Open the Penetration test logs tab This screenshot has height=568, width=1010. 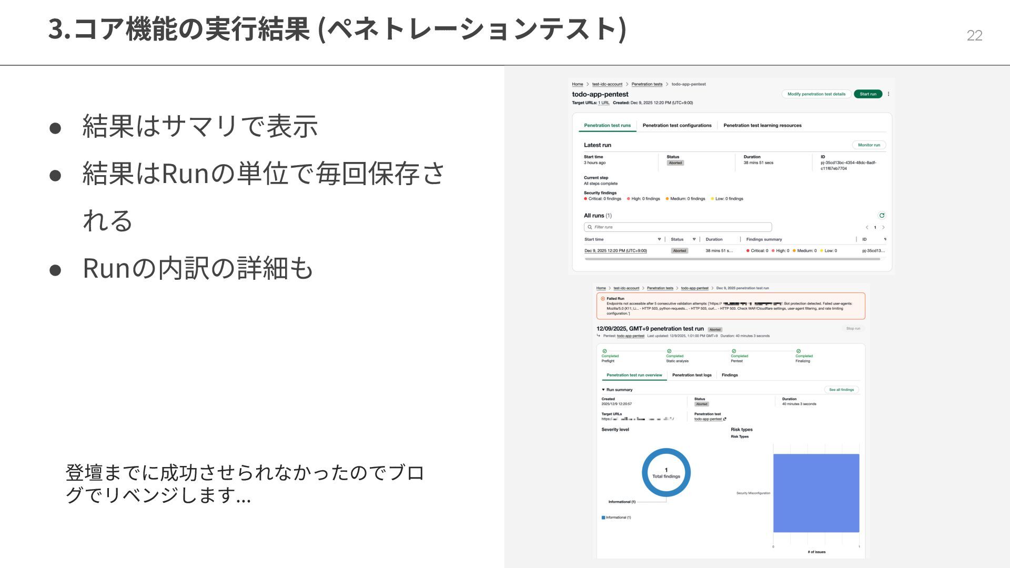[691, 375]
